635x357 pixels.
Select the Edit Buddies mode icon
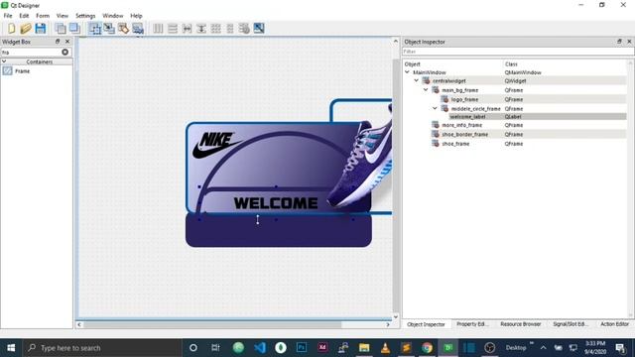(123, 29)
